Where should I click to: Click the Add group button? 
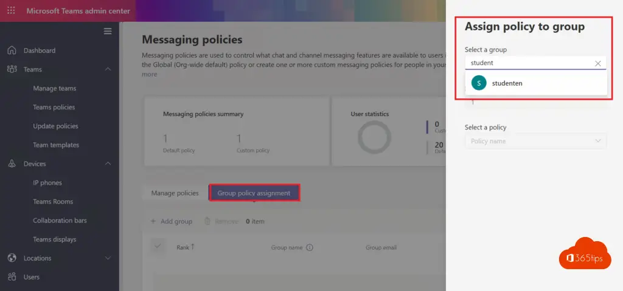(x=171, y=221)
